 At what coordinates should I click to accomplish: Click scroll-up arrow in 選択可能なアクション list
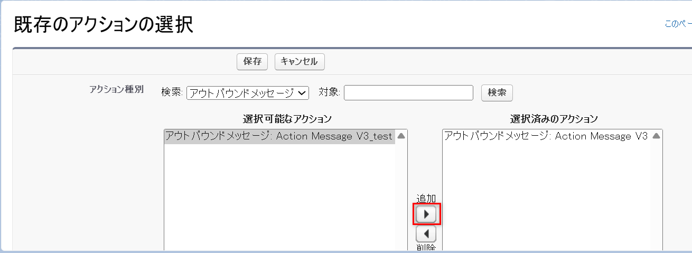coord(401,136)
